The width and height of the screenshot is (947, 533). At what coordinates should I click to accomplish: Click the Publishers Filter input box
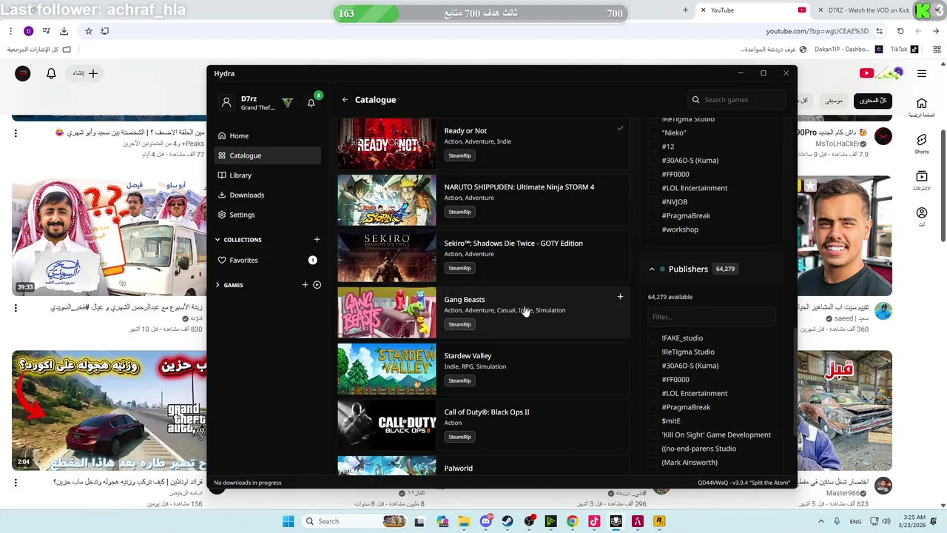click(711, 317)
